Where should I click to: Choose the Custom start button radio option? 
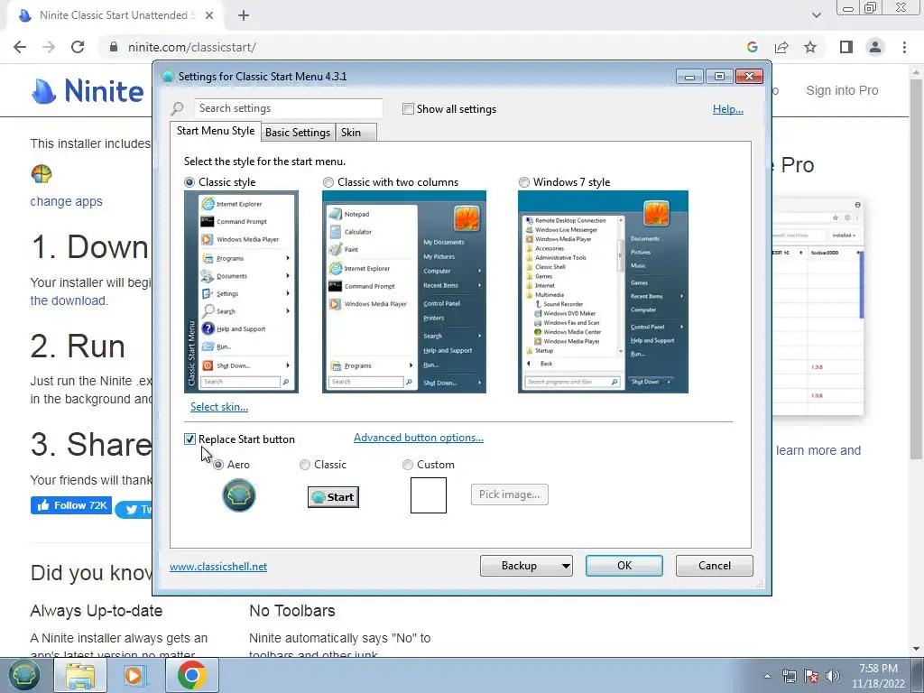(408, 465)
